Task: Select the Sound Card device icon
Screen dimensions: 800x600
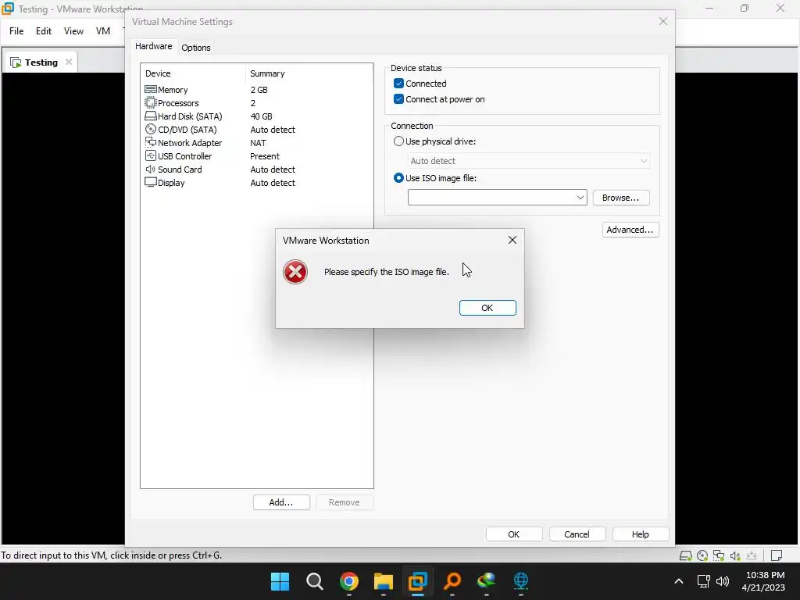Action: point(151,169)
